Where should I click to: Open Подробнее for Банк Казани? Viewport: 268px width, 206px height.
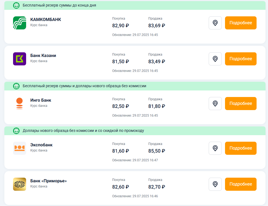pyautogui.click(x=241, y=59)
